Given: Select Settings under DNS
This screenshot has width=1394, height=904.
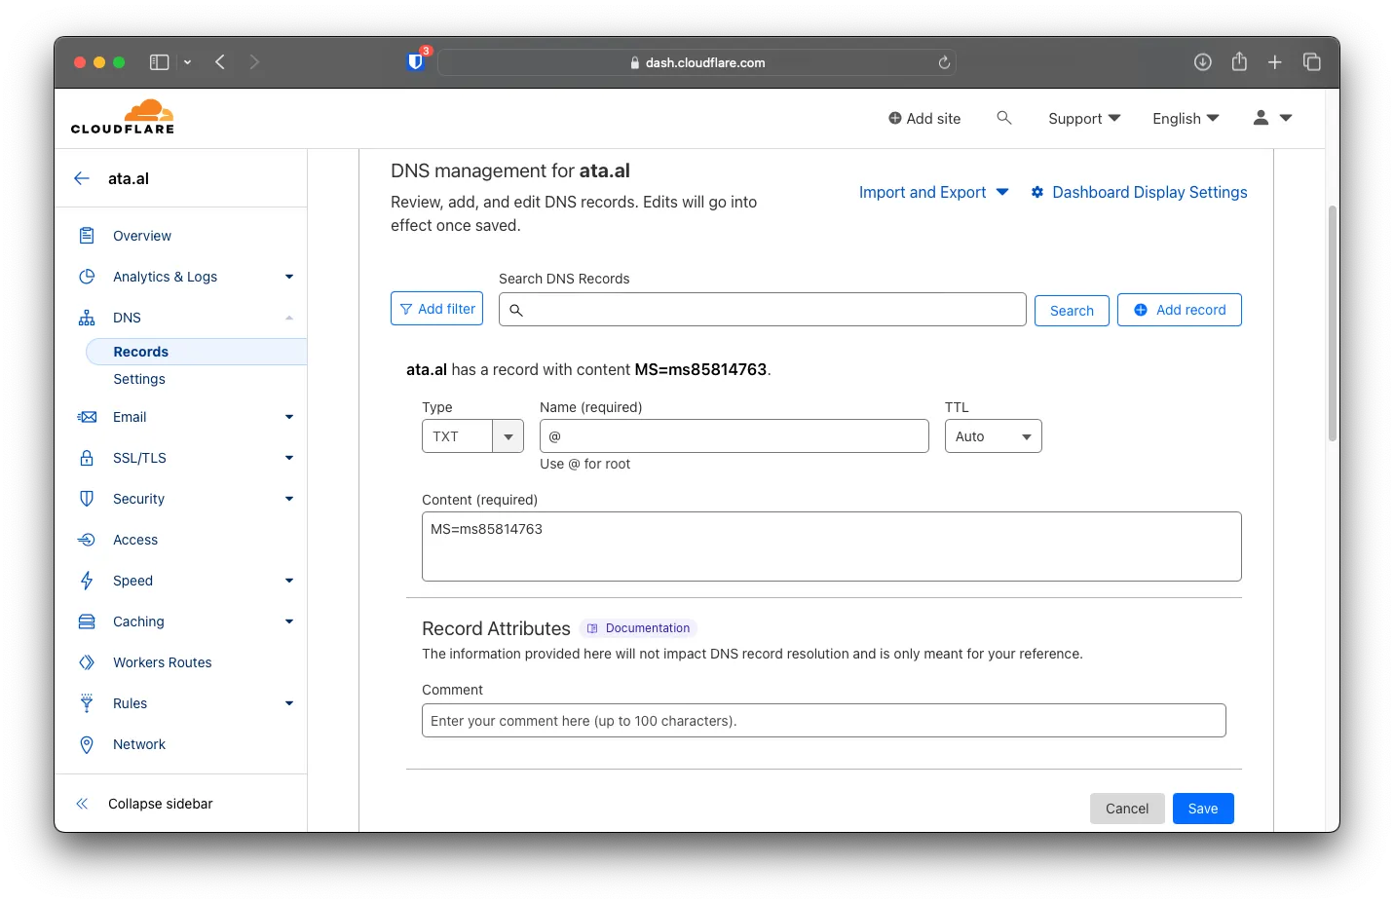Looking at the screenshot, I should click(139, 379).
